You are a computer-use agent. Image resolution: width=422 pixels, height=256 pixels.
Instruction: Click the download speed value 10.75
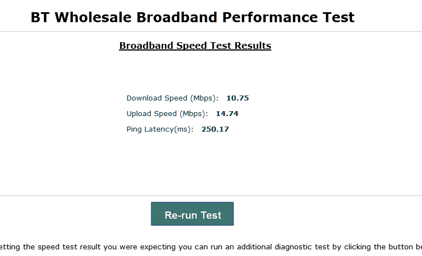(x=237, y=98)
